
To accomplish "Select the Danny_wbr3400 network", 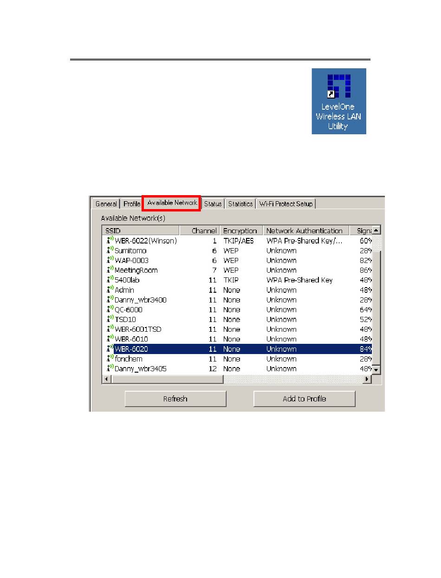I will point(140,300).
